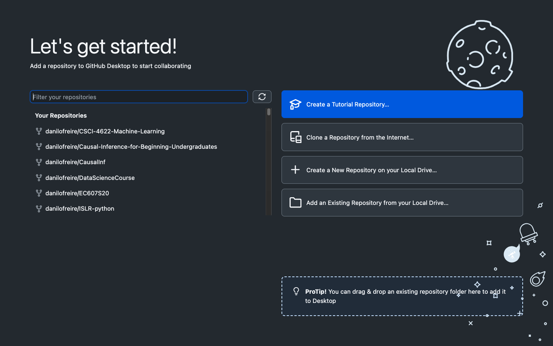Click the refresh repositories list icon
Viewport: 553px width, 346px height.
(x=262, y=97)
